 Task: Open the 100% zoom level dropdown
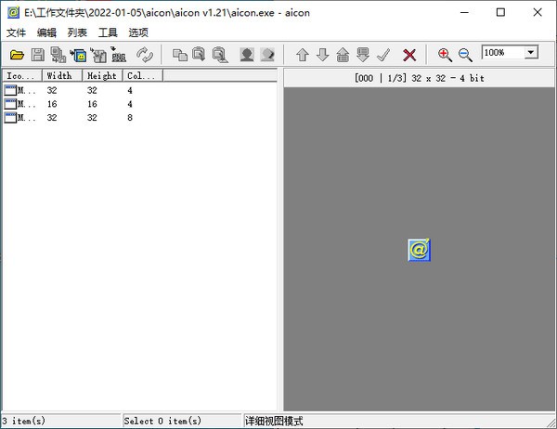(530, 53)
